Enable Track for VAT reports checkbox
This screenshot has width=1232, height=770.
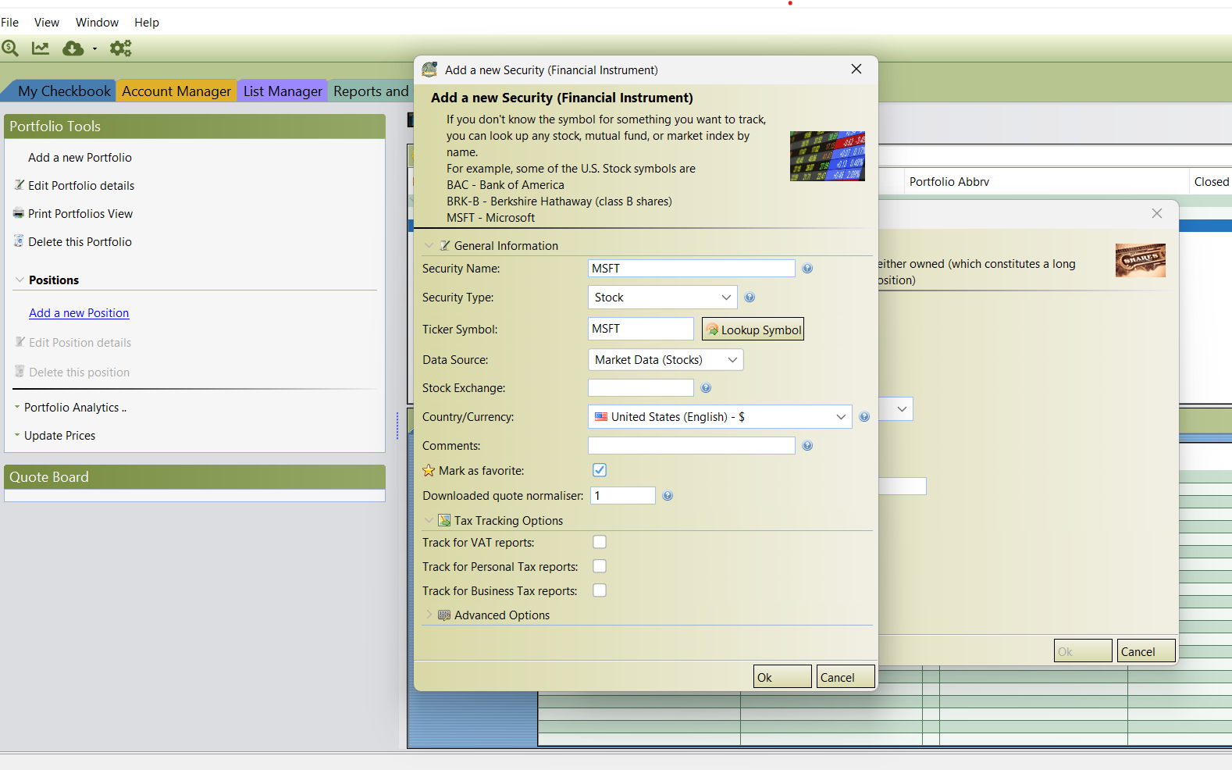[600, 542]
